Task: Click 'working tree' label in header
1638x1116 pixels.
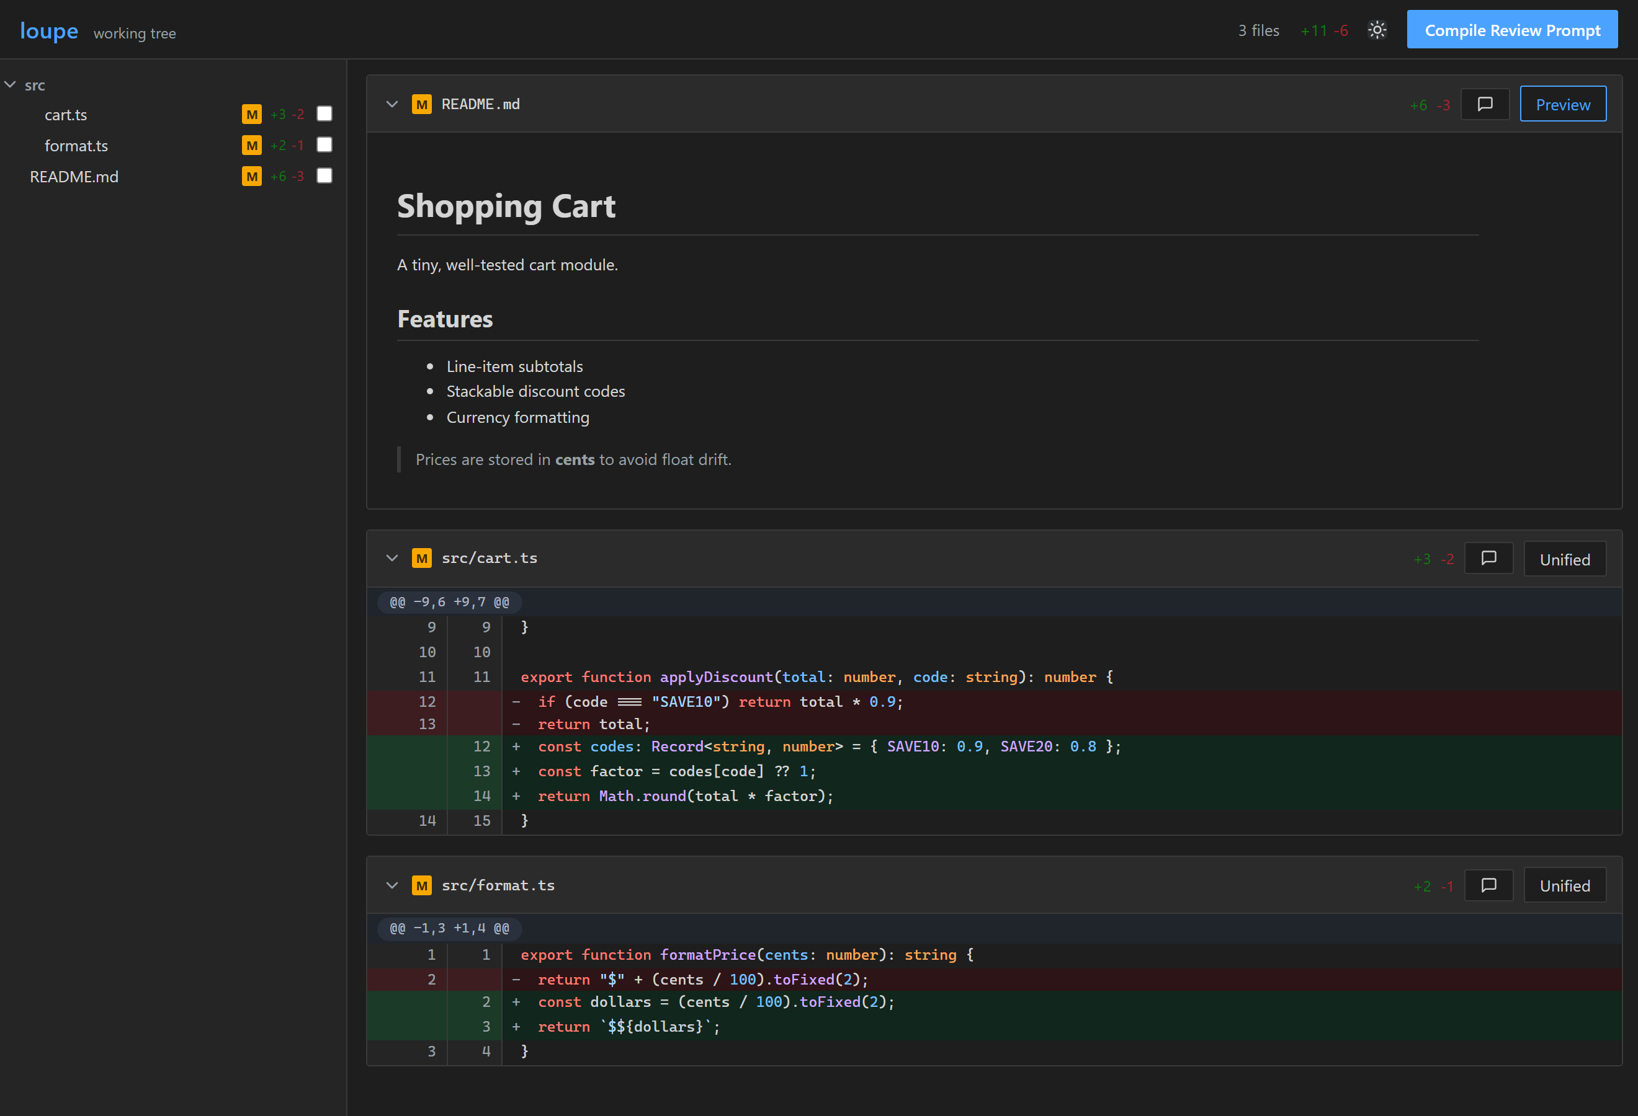Action: [135, 33]
